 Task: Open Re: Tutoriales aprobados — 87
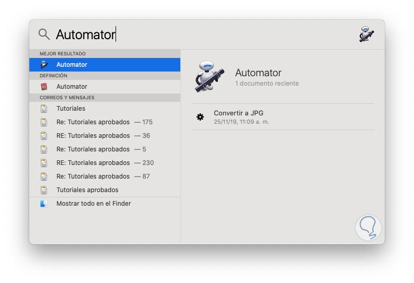105,176
